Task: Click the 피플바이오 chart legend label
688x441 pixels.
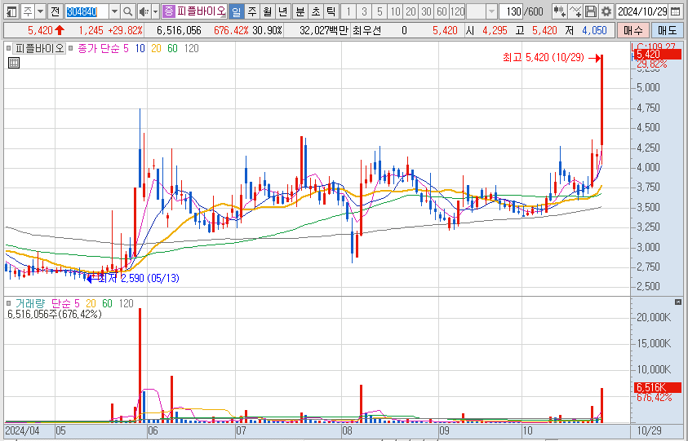Action: 39,49
